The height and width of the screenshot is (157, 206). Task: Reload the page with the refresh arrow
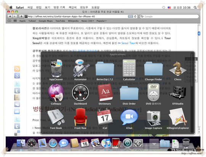(135, 16)
